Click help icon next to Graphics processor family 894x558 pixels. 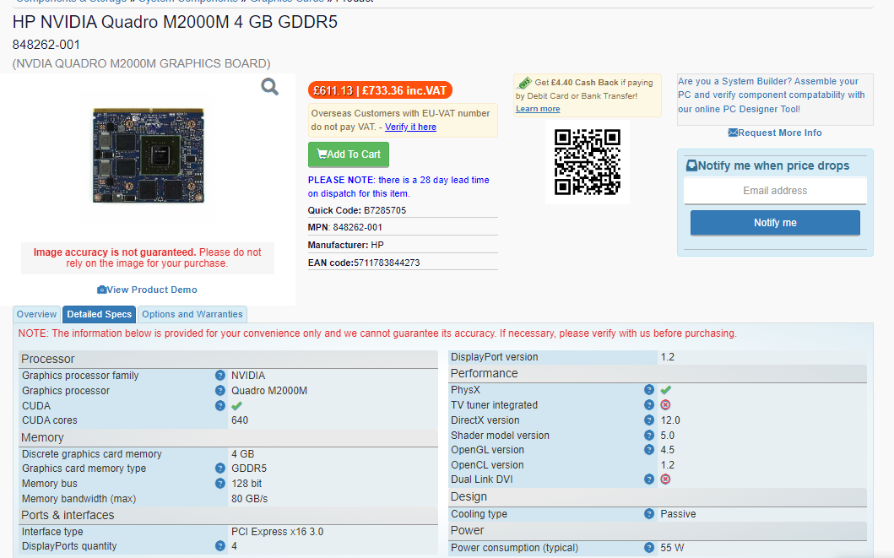point(219,376)
